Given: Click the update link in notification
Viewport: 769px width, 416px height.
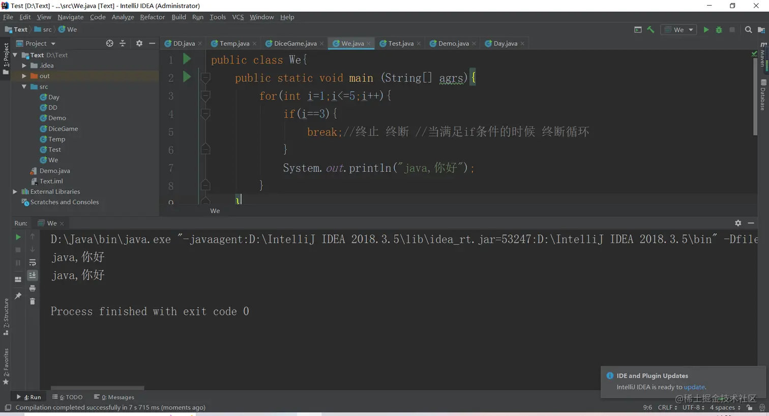Looking at the screenshot, I should tap(694, 387).
